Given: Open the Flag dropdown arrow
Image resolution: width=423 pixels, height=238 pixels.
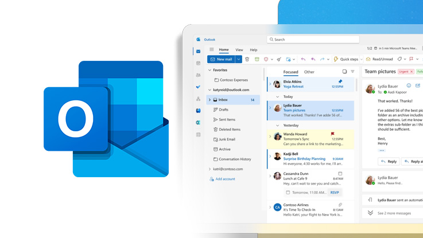Looking at the screenshot, I should (417, 59).
